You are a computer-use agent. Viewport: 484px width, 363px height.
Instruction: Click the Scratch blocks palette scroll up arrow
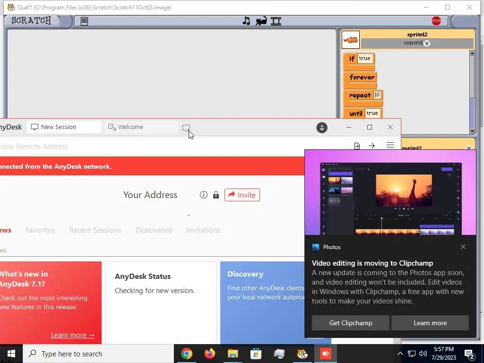coord(472,53)
